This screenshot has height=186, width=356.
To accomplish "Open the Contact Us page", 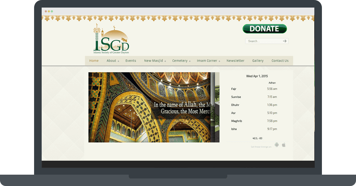I will pyautogui.click(x=280, y=61).
